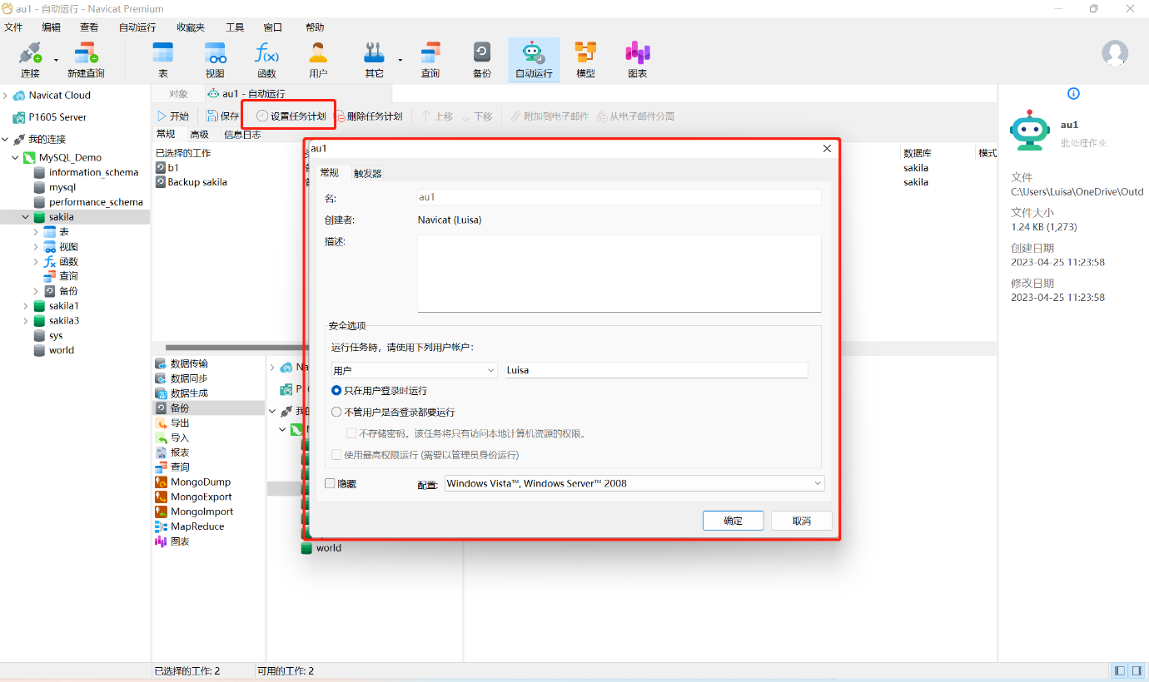Click the 保存 button
The width and height of the screenshot is (1149, 682).
[x=223, y=116]
